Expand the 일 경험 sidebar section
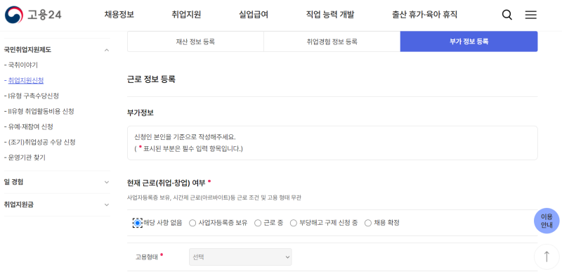 [x=57, y=182]
